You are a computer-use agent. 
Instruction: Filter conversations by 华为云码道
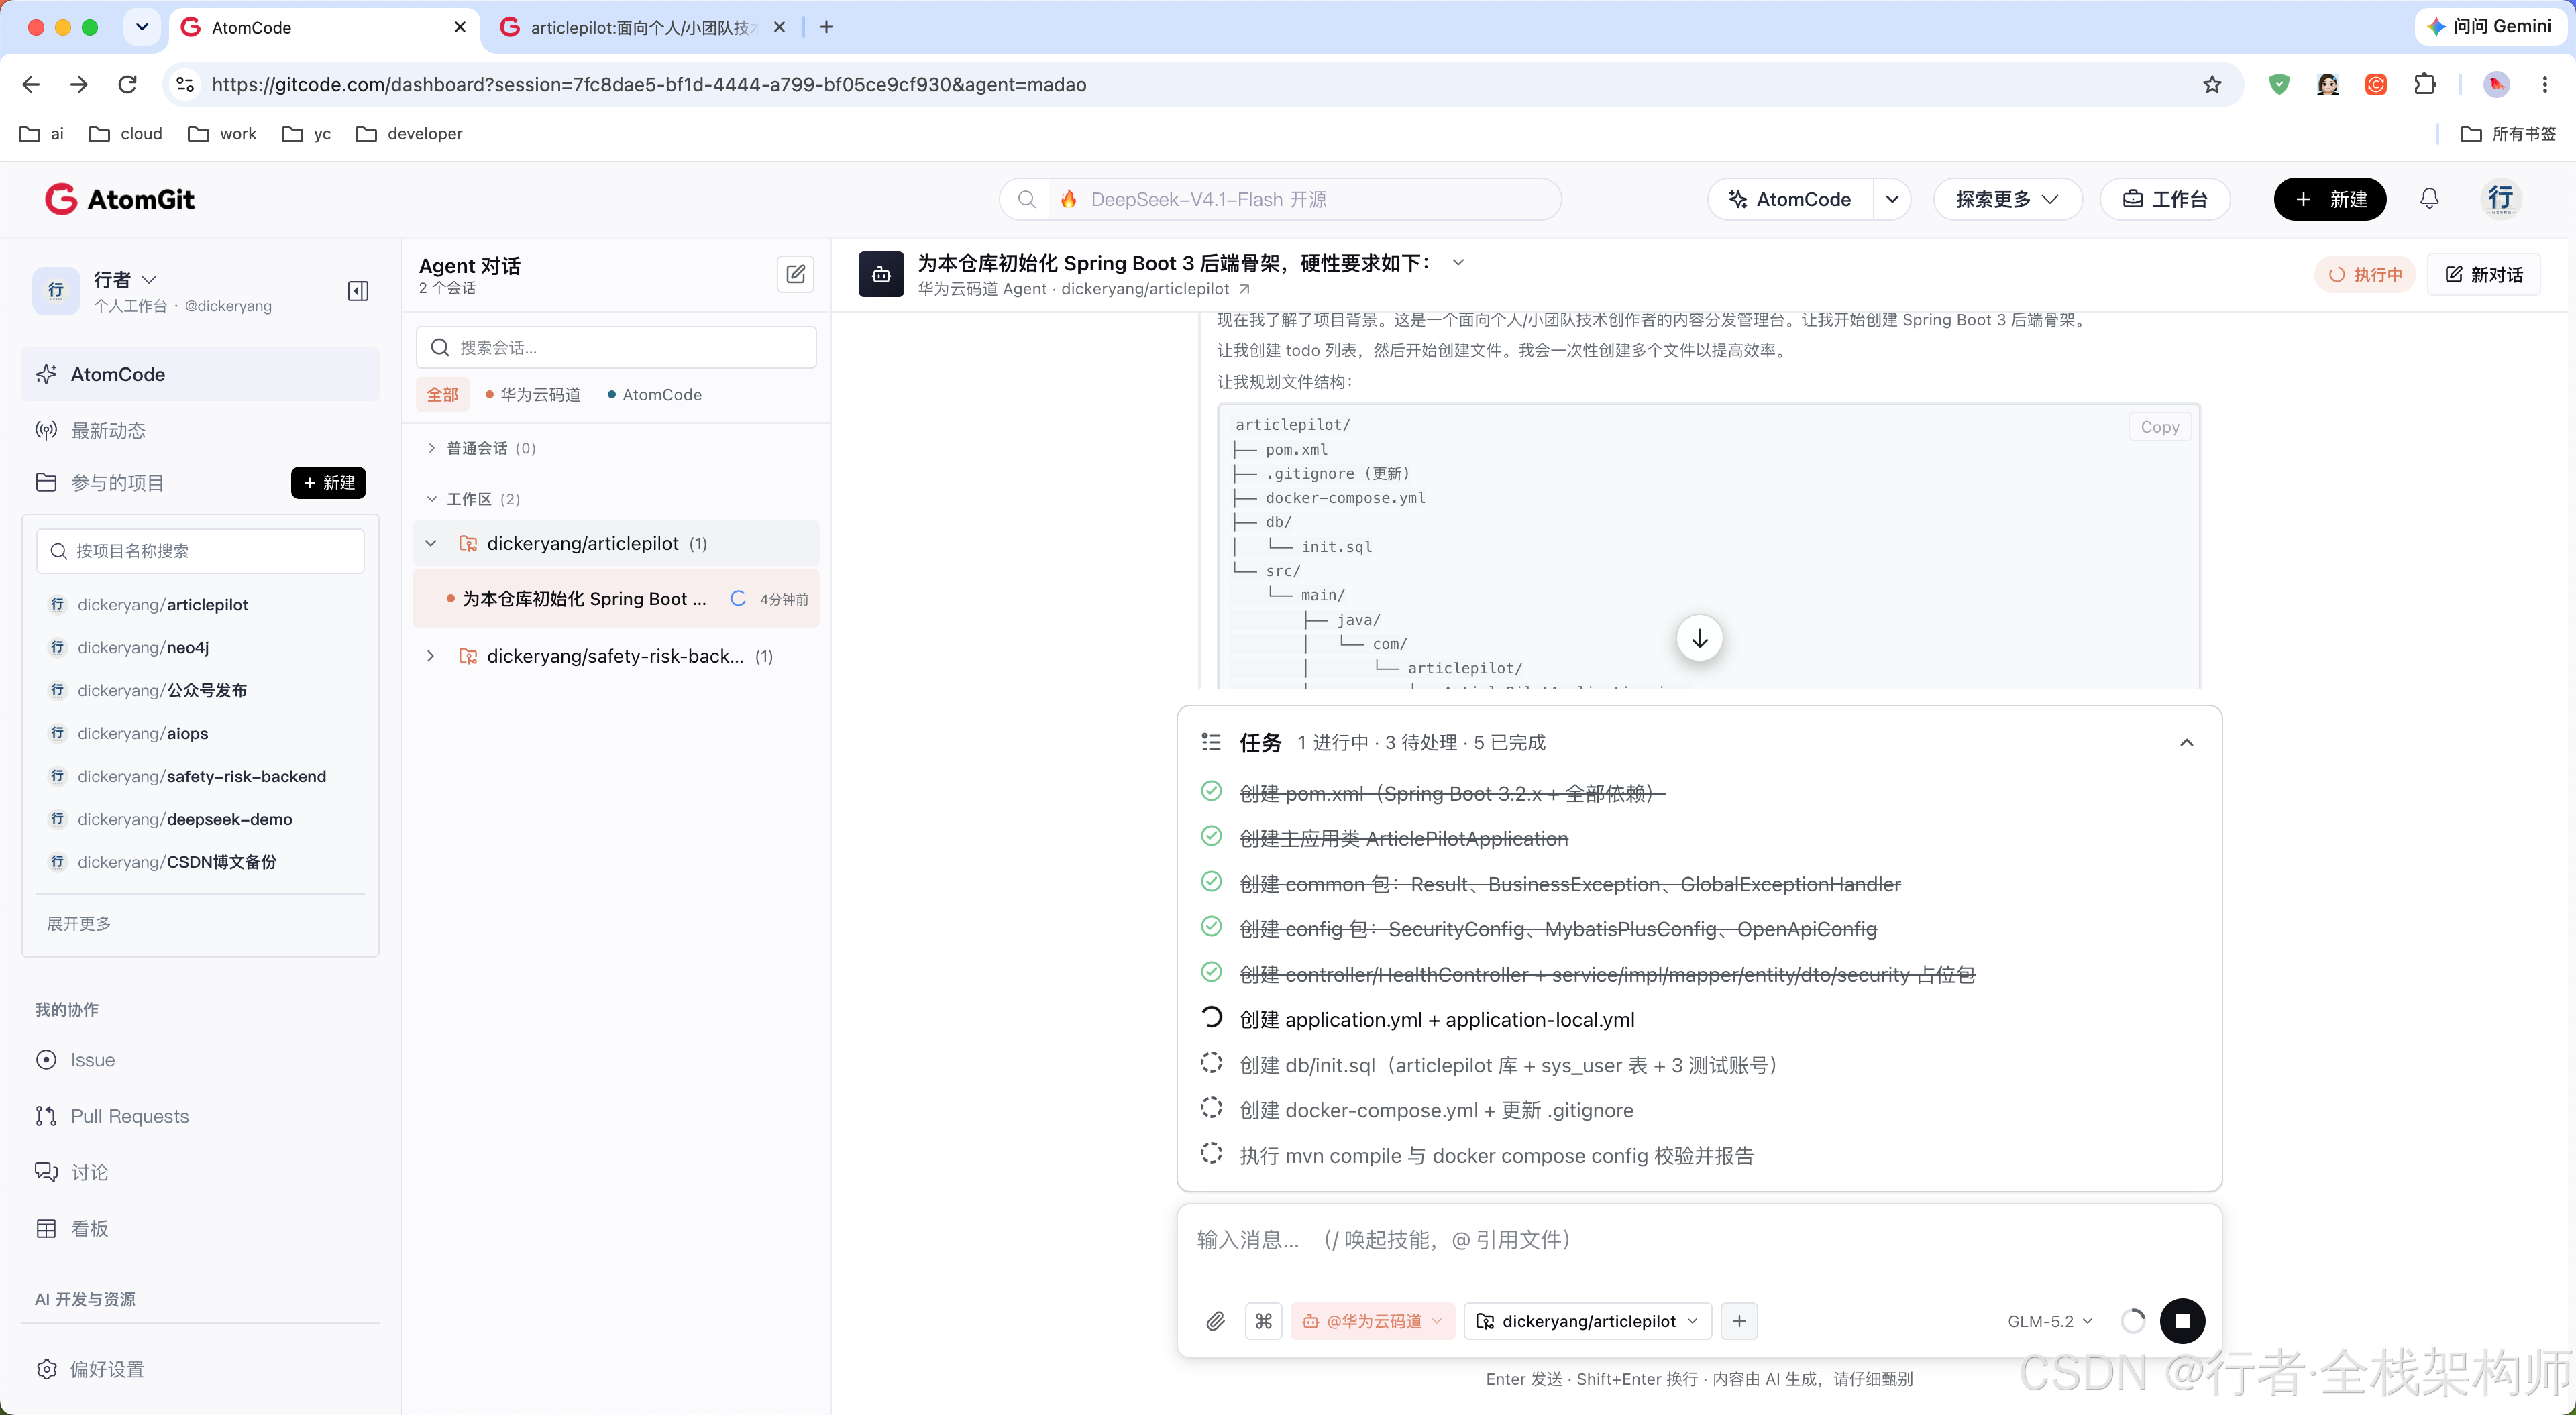pos(533,395)
